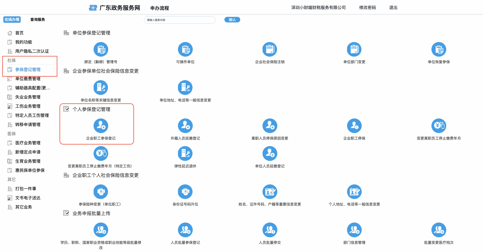
Task: Select the 身份证号码升位 icon
Action: click(x=185, y=192)
